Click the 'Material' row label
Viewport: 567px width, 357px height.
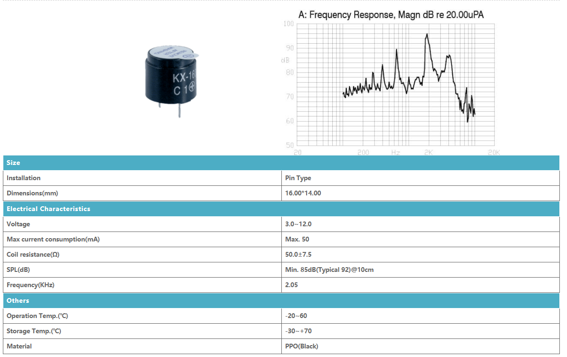tap(19, 346)
